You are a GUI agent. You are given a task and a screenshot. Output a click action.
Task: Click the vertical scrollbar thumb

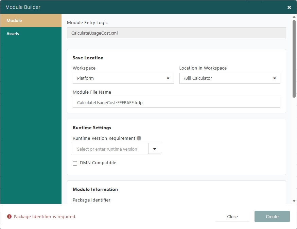(294, 59)
